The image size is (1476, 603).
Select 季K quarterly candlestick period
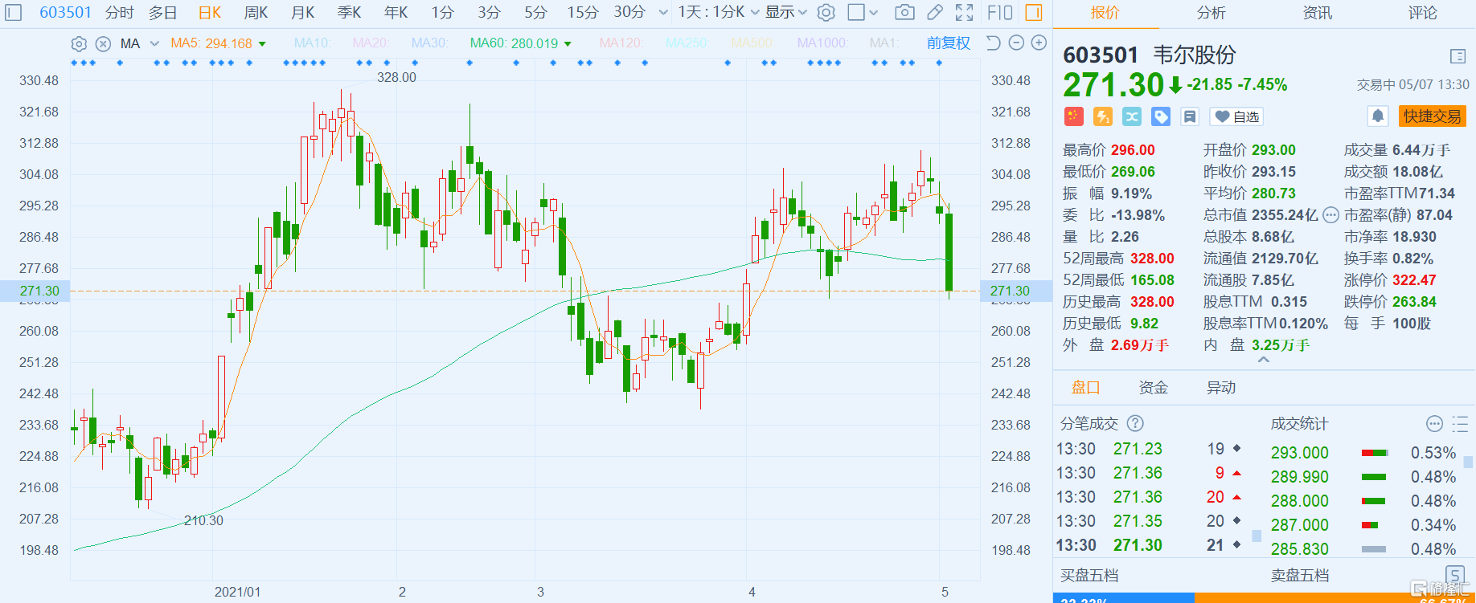pyautogui.click(x=349, y=12)
